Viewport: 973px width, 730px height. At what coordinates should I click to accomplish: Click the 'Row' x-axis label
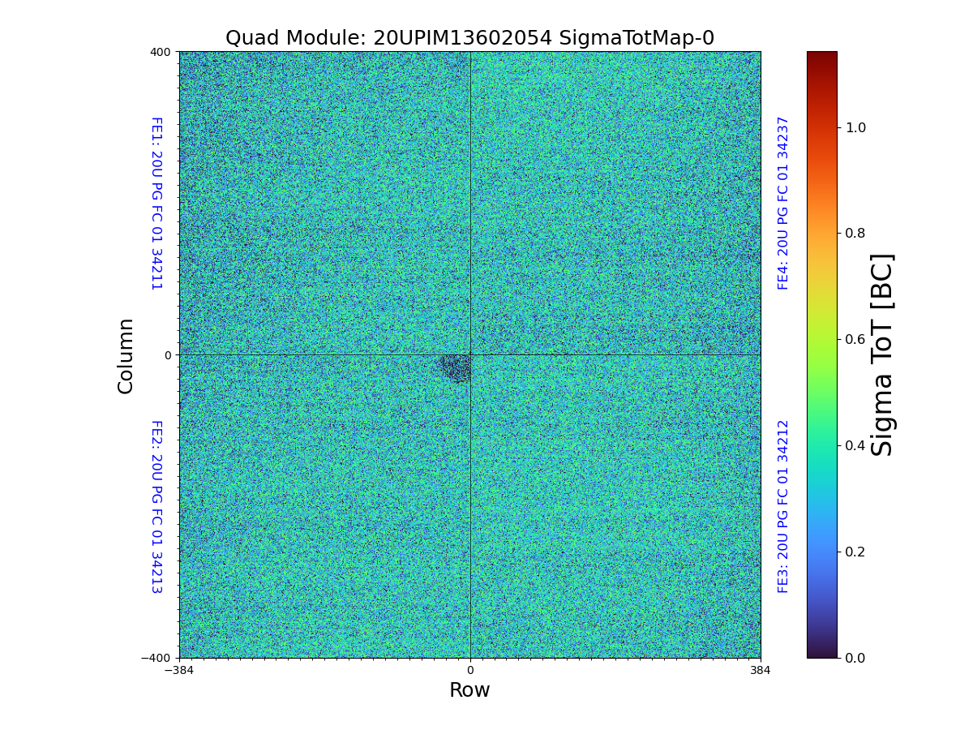(x=469, y=690)
